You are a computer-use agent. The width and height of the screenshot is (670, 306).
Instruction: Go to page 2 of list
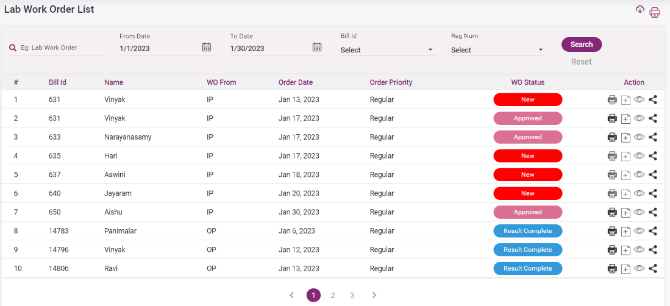pos(333,295)
